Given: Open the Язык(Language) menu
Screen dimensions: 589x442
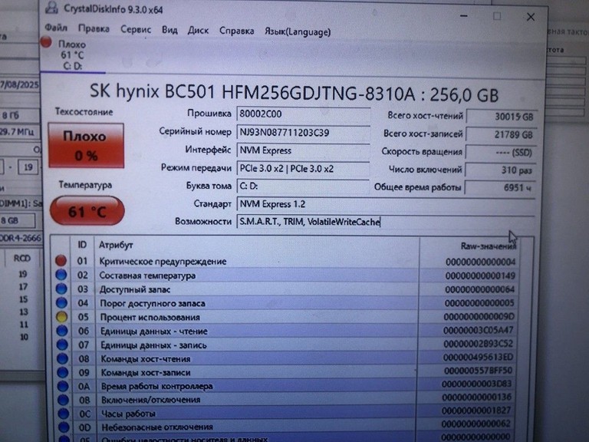Looking at the screenshot, I should point(298,32).
